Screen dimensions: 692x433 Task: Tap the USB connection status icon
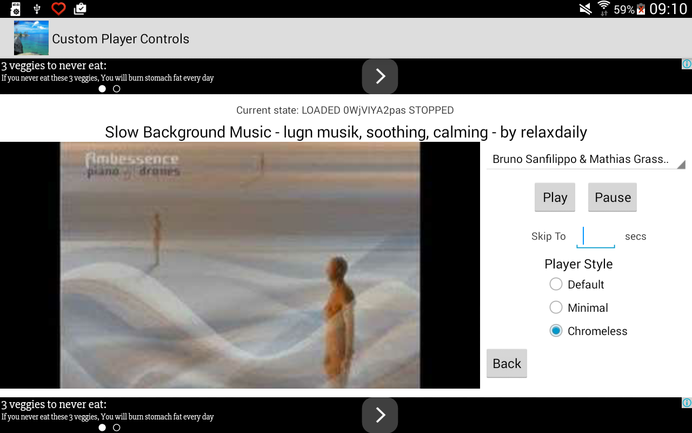pyautogui.click(x=37, y=9)
